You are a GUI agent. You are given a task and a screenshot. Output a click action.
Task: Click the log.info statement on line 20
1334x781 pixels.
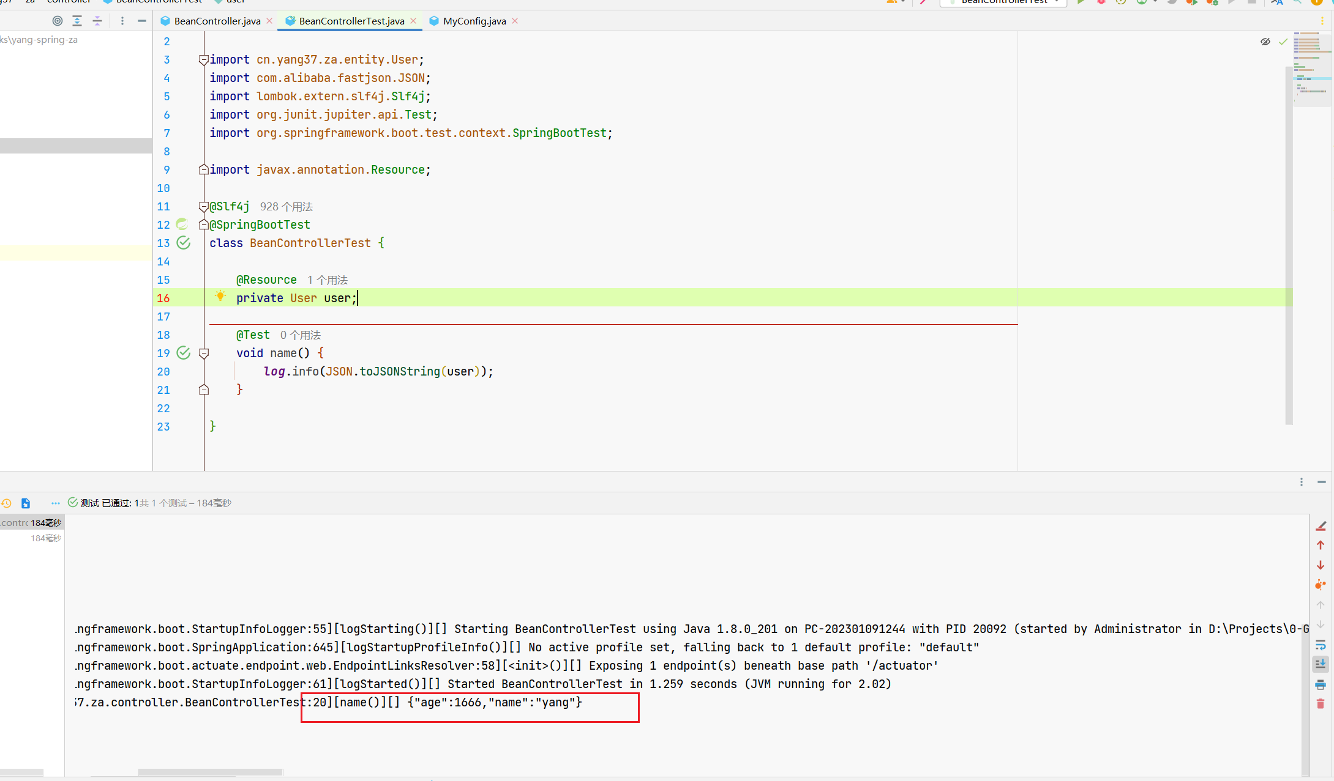tap(378, 371)
